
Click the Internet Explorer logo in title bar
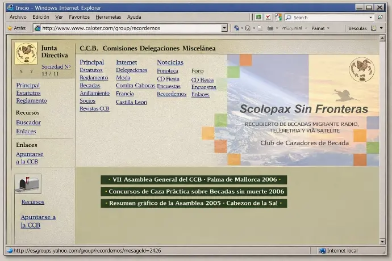10,7
